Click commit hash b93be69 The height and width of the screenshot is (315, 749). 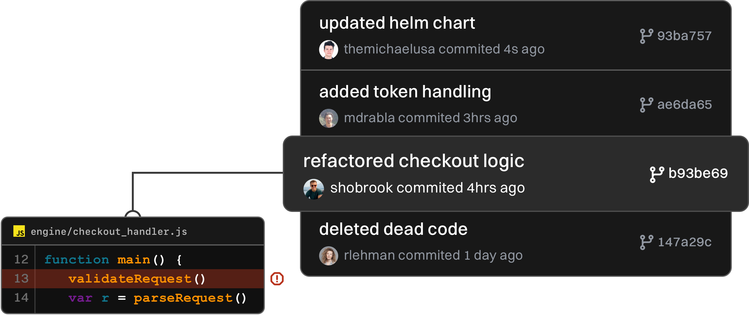698,173
